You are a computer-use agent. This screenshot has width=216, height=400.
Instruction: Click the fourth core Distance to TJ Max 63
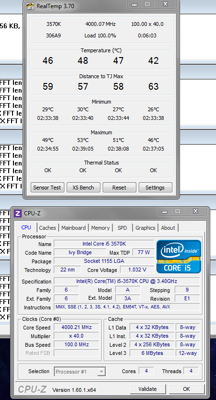click(x=153, y=86)
